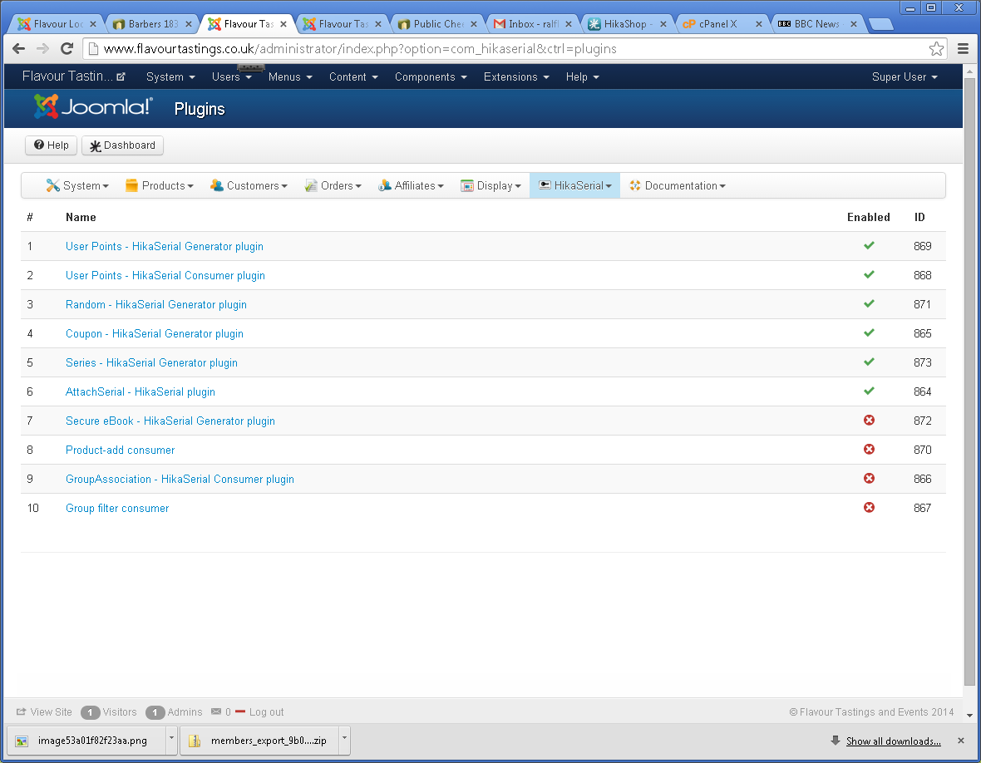Expand the Customers dropdown
Image resolution: width=981 pixels, height=763 pixels.
[x=249, y=185]
